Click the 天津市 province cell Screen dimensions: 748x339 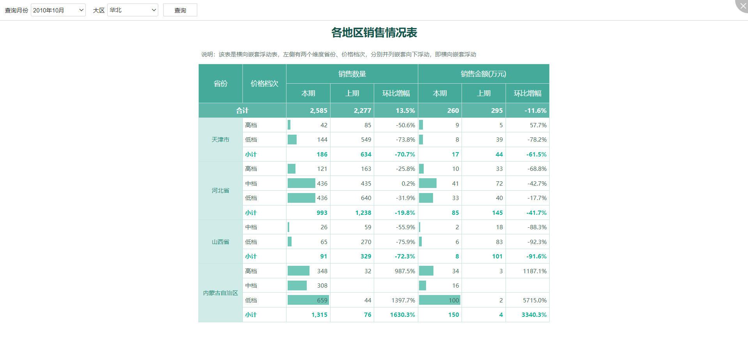tap(221, 140)
